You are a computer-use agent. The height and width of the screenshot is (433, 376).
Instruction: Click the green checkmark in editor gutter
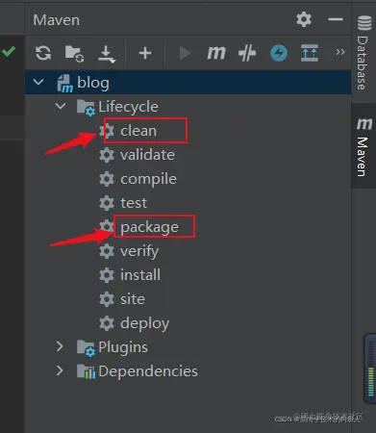point(9,51)
